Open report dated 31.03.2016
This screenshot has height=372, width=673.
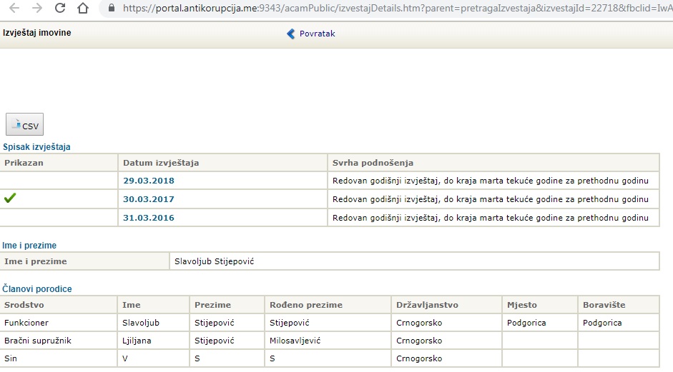tap(148, 218)
